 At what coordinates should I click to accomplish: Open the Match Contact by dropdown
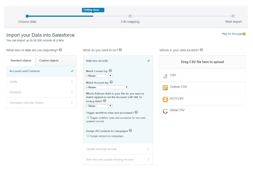pos(99,75)
